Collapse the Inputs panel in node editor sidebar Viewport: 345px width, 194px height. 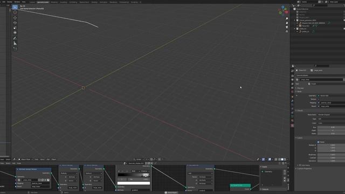point(264,167)
